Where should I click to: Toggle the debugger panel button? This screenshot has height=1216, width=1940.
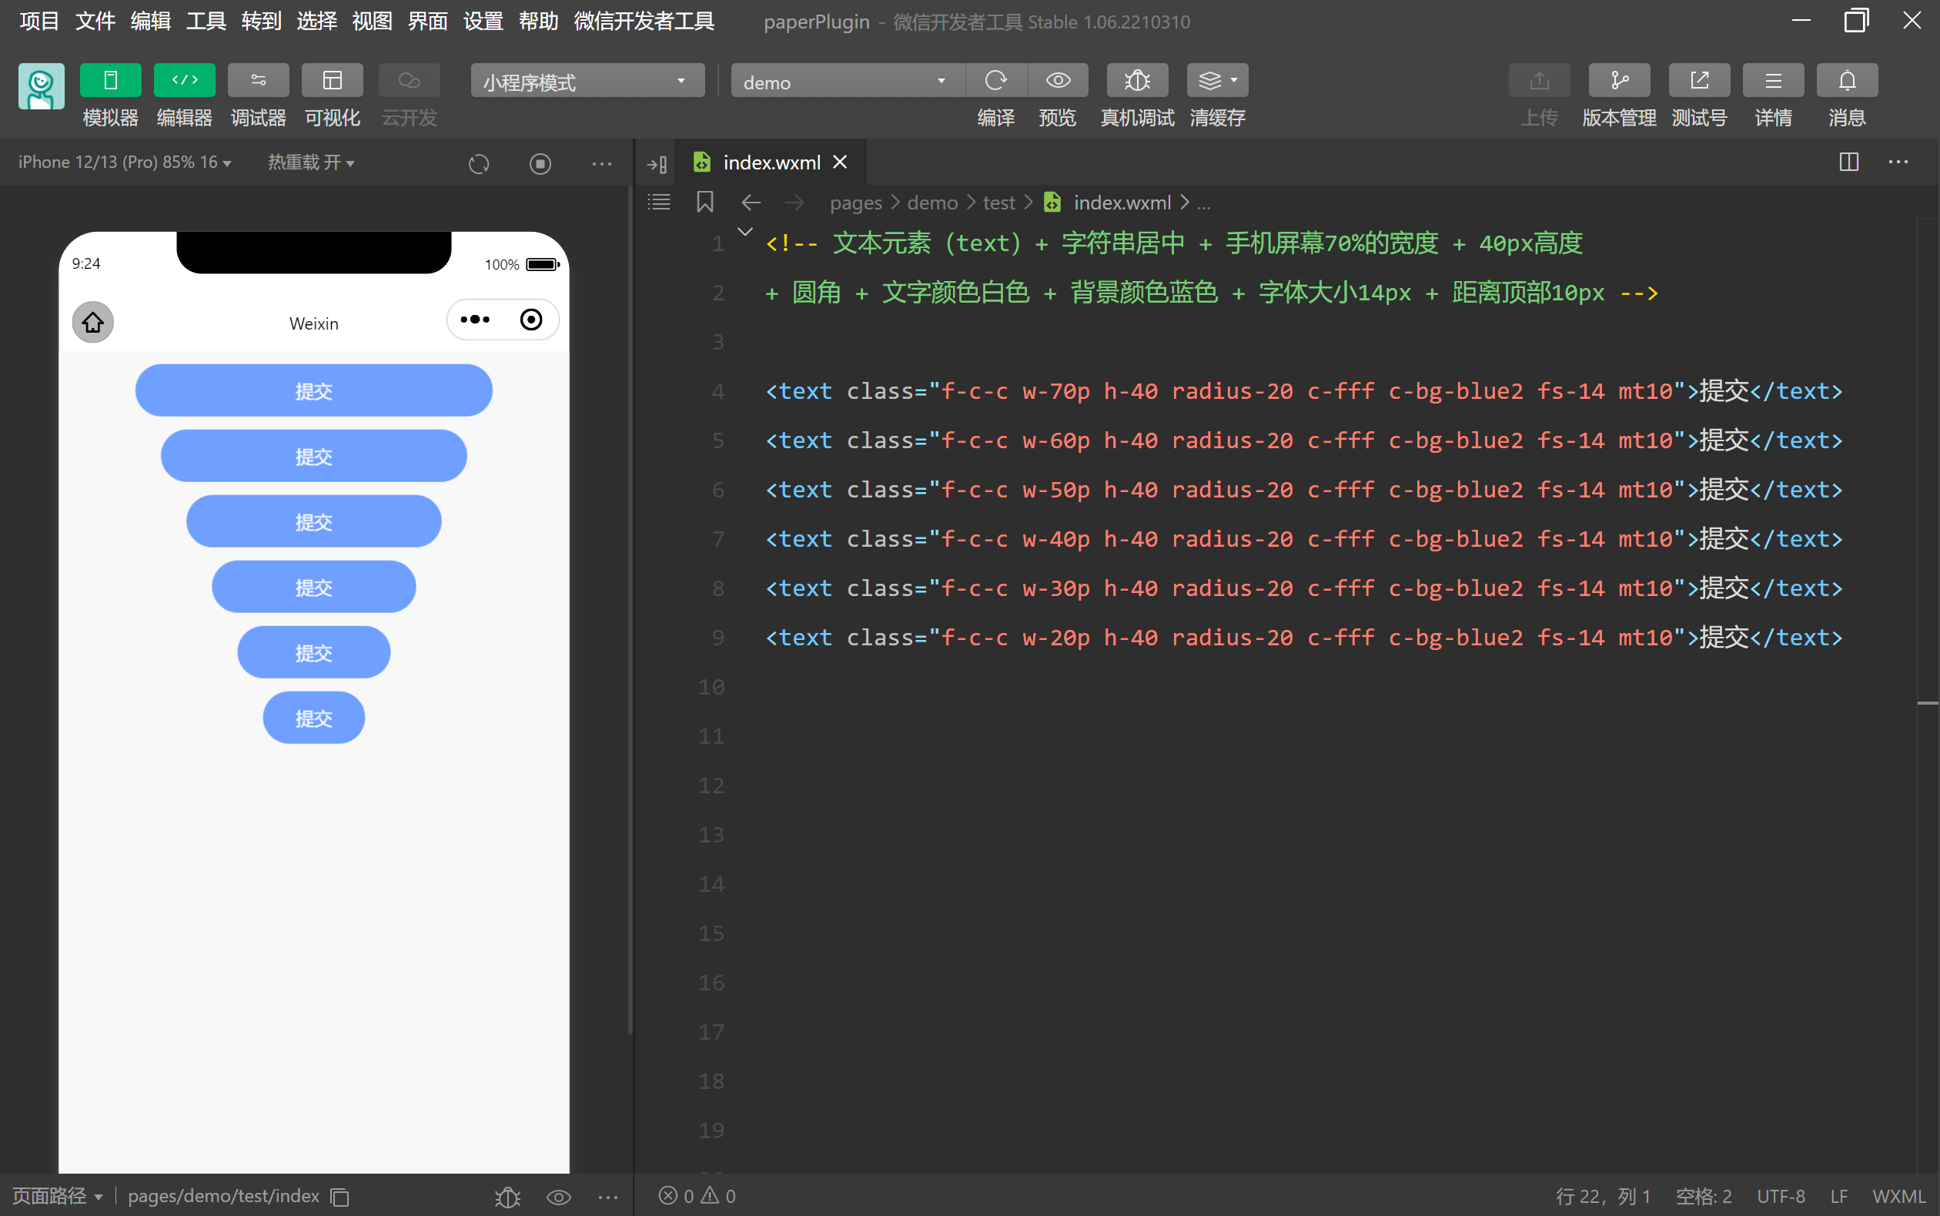(258, 80)
